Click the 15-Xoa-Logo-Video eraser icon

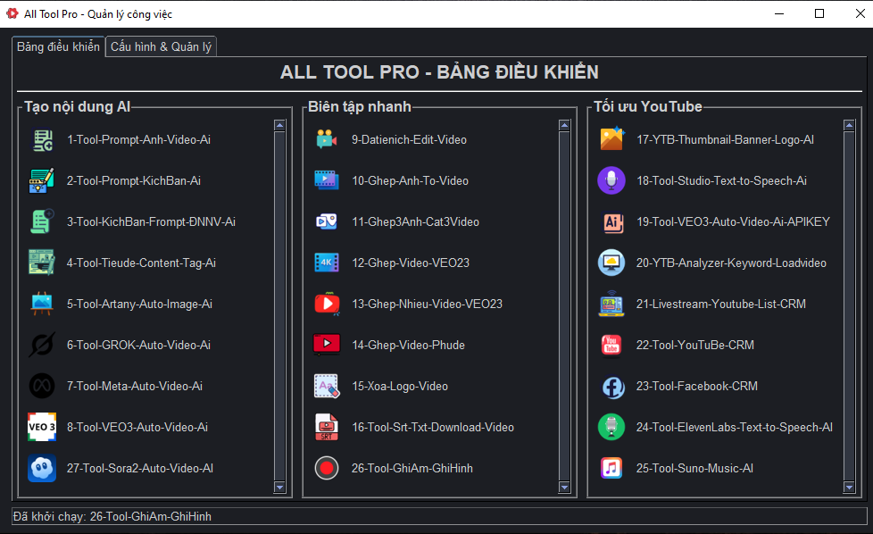[x=327, y=386]
